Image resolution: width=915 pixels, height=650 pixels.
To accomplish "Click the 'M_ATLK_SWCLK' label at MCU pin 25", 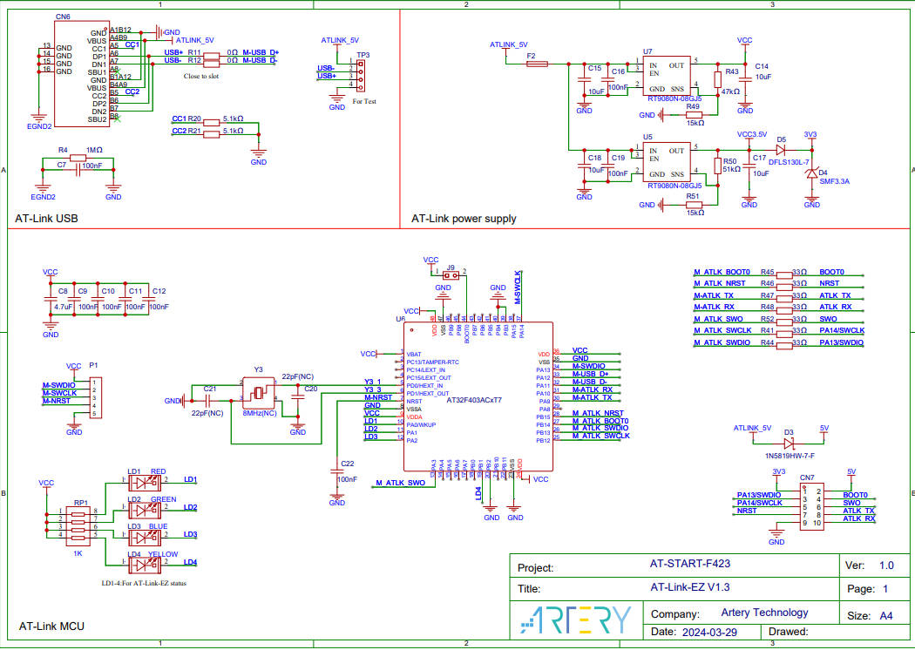I will [x=601, y=436].
